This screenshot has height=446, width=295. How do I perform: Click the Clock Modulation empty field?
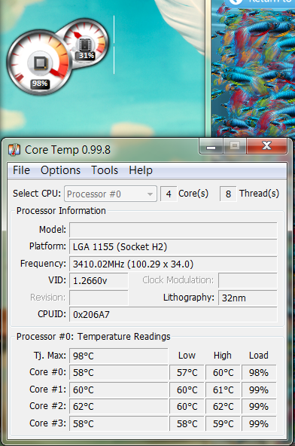click(248, 281)
